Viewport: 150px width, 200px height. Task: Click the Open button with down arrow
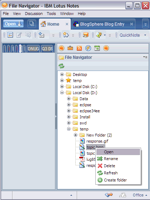point(13,24)
